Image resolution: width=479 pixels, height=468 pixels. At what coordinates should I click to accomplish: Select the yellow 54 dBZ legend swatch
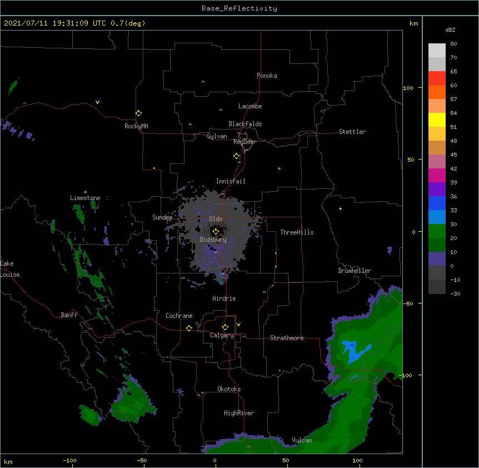(437, 120)
